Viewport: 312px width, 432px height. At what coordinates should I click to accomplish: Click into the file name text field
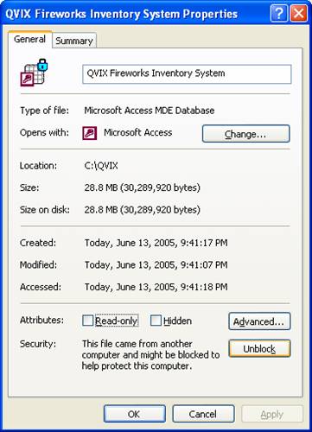coord(187,74)
